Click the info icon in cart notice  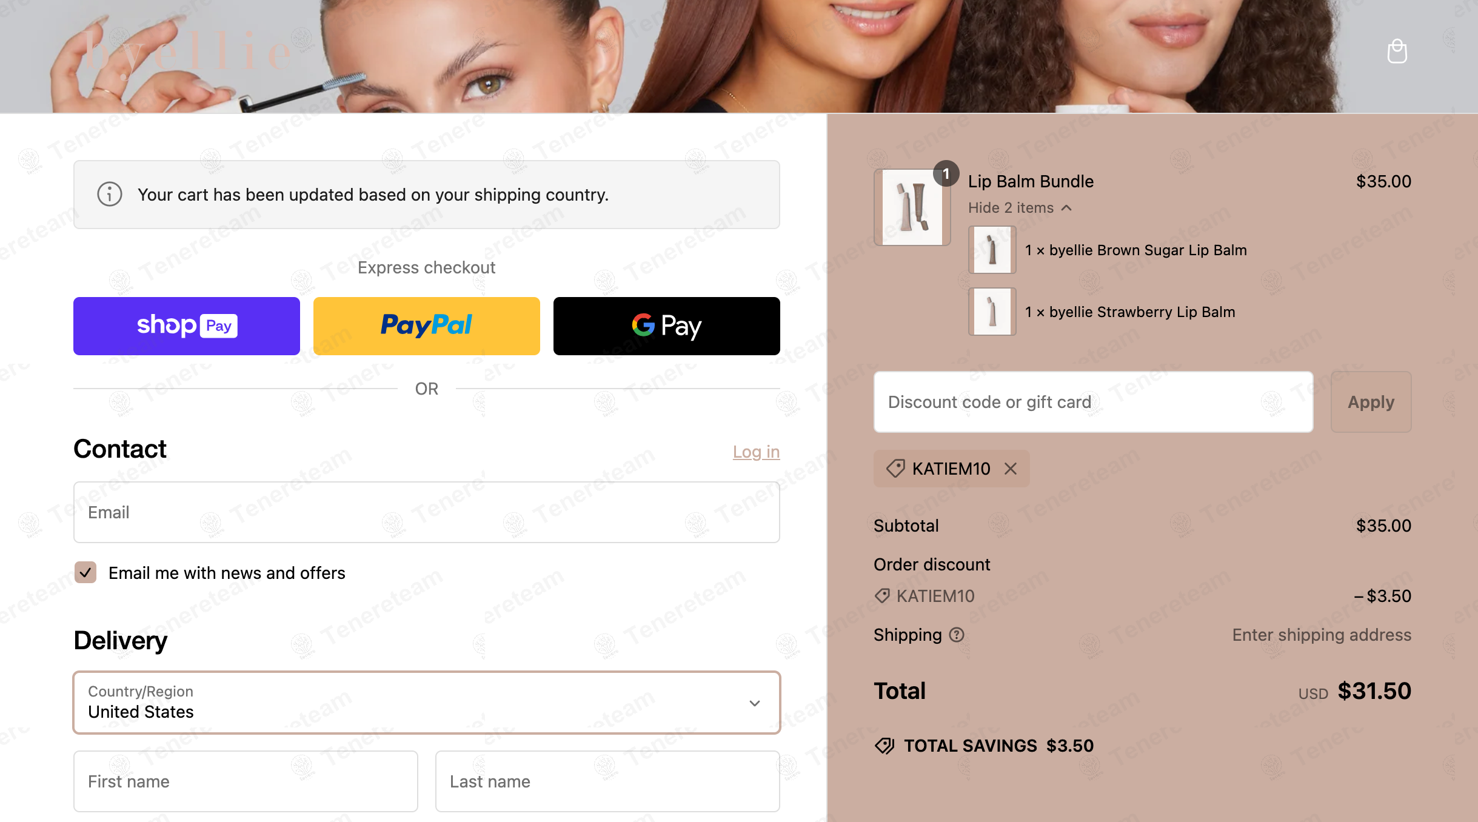tap(110, 195)
